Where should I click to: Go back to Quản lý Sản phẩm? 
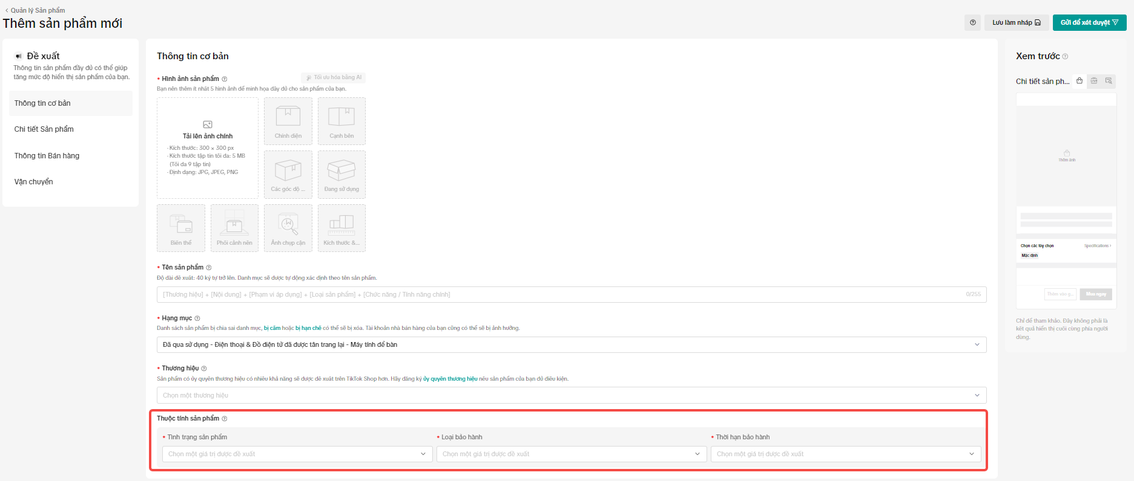pyautogui.click(x=35, y=10)
